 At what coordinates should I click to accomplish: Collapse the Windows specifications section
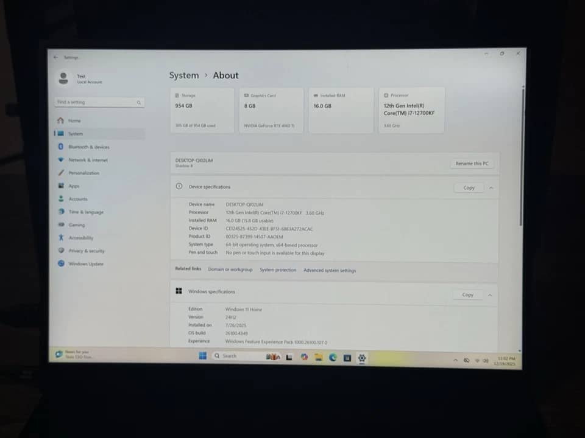click(490, 295)
